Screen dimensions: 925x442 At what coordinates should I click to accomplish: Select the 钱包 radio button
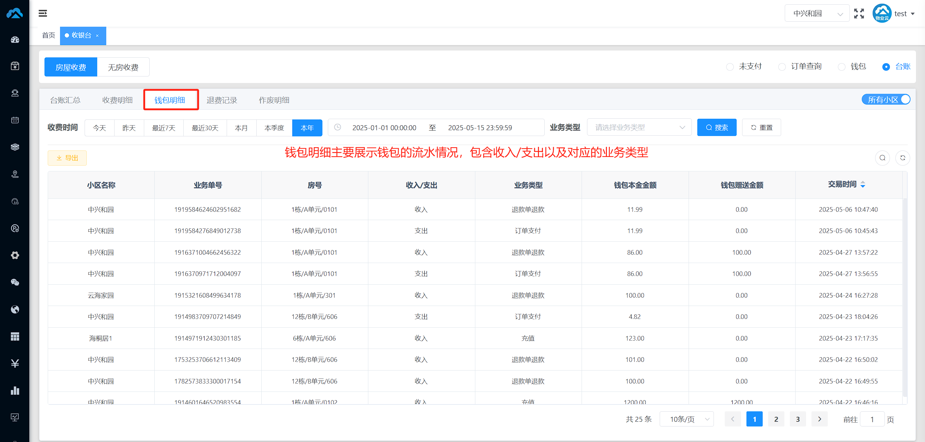842,67
